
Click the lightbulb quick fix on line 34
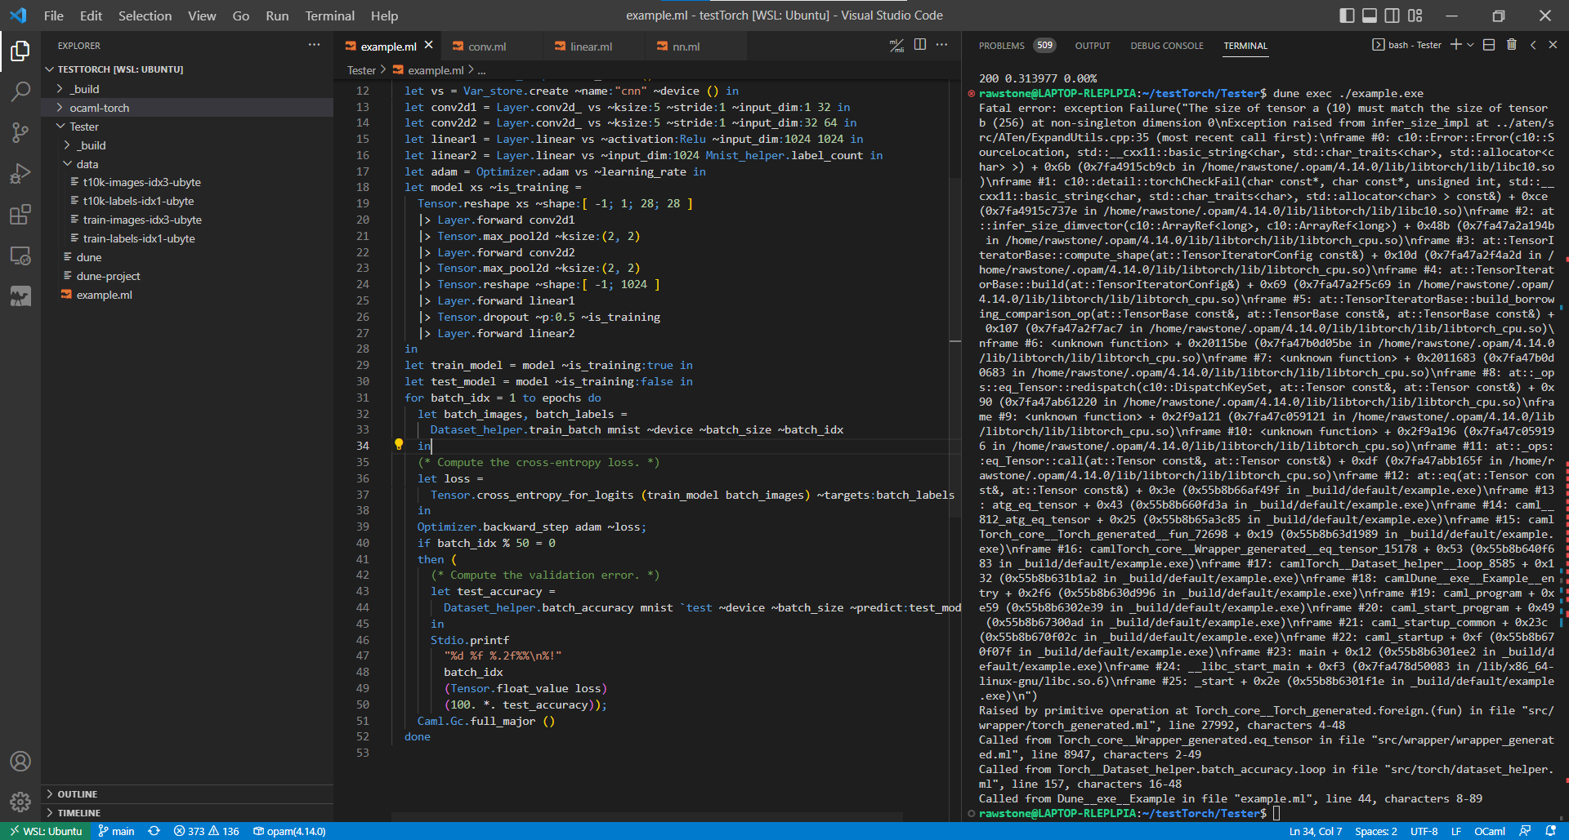tap(399, 445)
